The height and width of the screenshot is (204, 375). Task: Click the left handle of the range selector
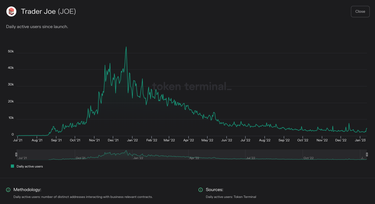pyautogui.click(x=16, y=154)
